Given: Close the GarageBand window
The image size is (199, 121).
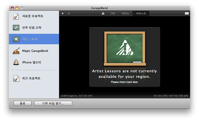Looking at the screenshot, I should 12,8.
